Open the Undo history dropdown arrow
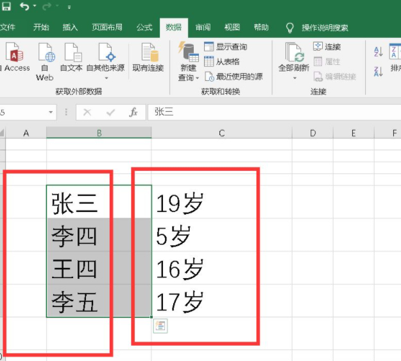401x361 pixels. [35, 6]
